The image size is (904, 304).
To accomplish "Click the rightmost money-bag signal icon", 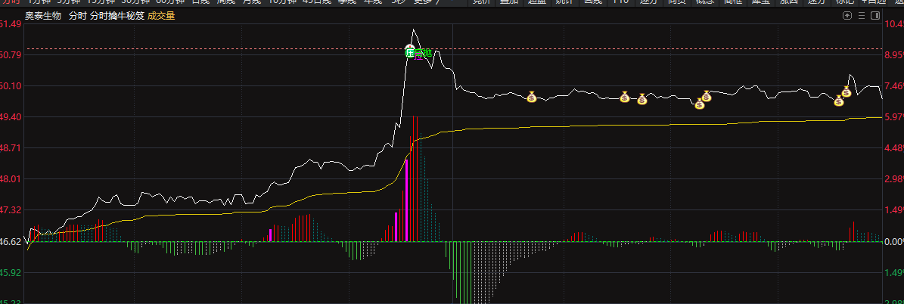I will 847,92.
